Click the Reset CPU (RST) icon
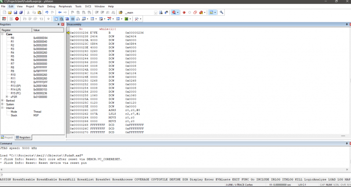Screen dimensions: 351x187 coord(4,19)
